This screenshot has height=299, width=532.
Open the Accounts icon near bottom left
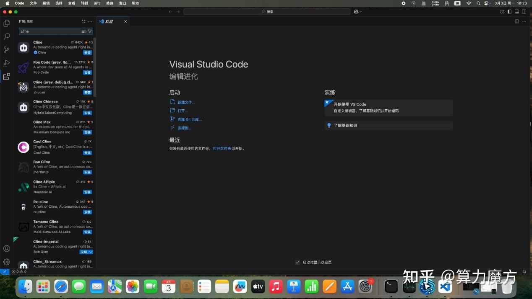6,248
